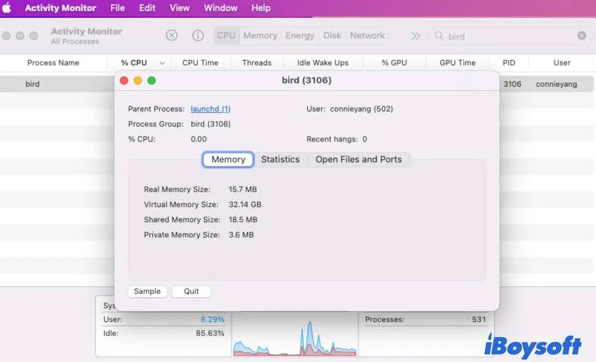The image size is (596, 362).
Task: Open the Open Files and Ports tab
Action: click(x=358, y=160)
